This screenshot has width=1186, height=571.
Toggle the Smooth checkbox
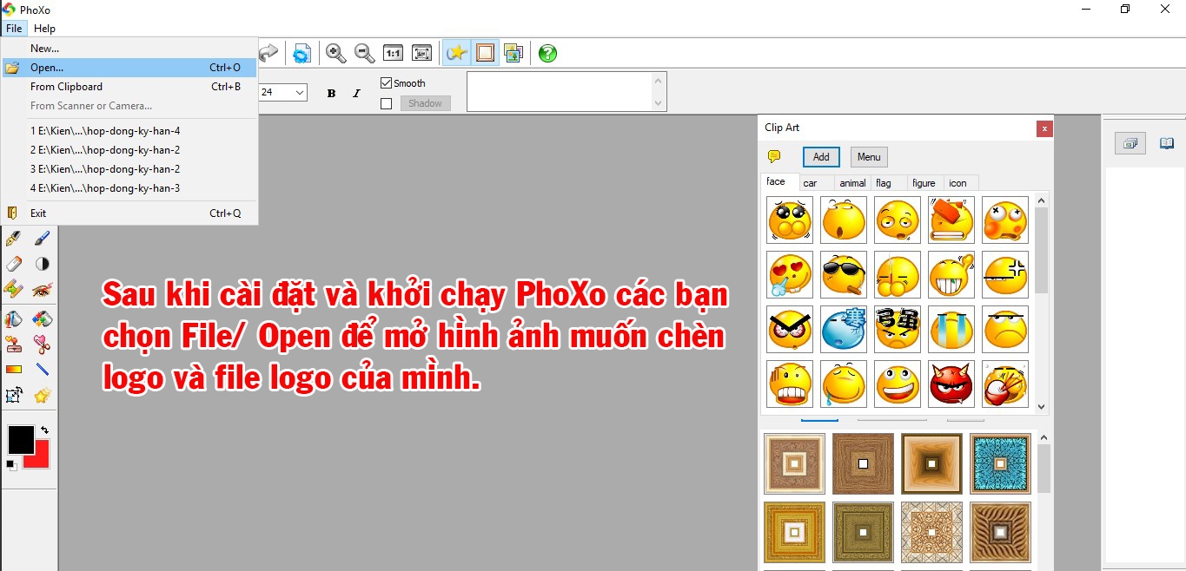(x=387, y=83)
